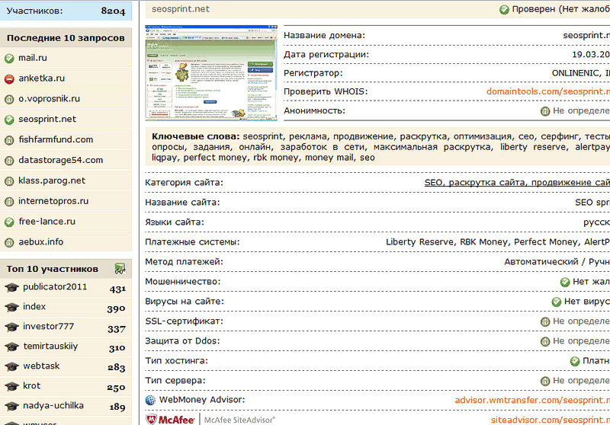Image resolution: width=610 pixels, height=425 pixels.
Task: Open the SEO, раскрутка сайта category link
Action: pos(517,183)
